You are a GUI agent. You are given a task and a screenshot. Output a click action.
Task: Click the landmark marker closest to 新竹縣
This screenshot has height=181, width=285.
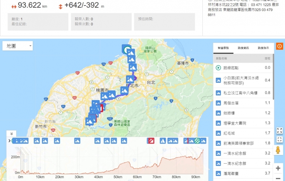pos(89,121)
